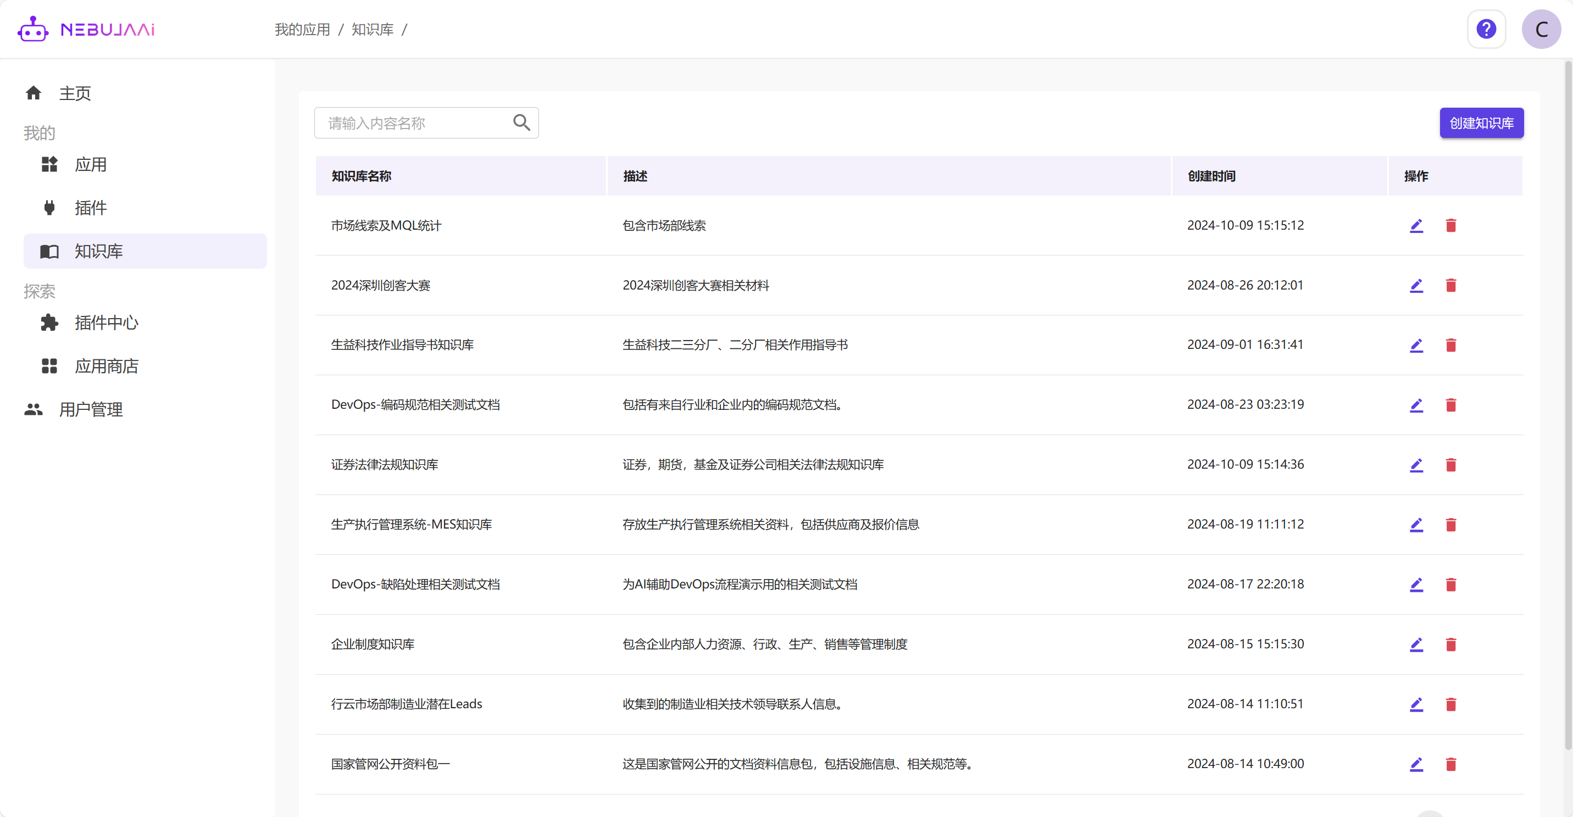This screenshot has width=1573, height=817.
Task: Delete the 生益科技作业指导书知识库 entry
Action: coord(1451,345)
